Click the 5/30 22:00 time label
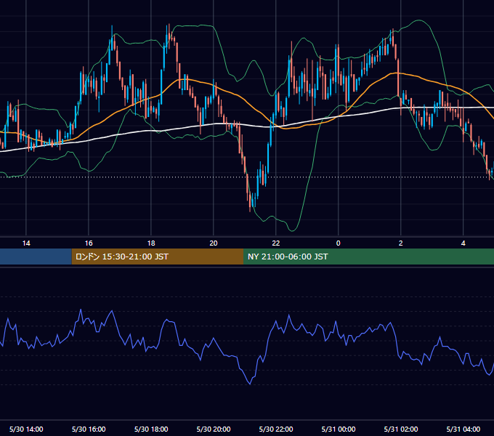Image resolution: width=494 pixels, height=436 pixels. point(275,429)
